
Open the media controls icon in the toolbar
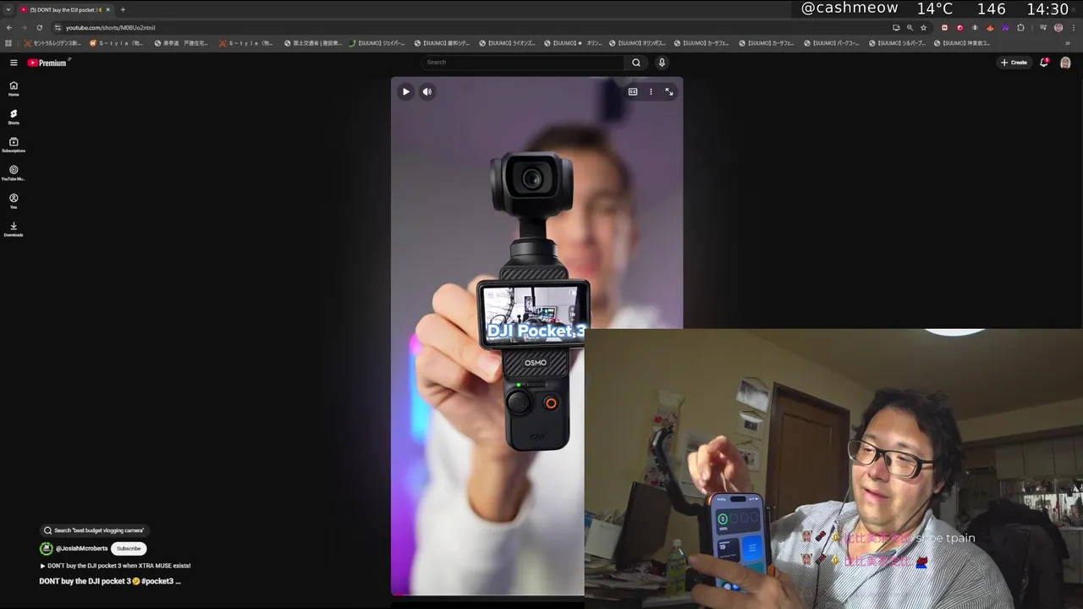(x=1043, y=27)
